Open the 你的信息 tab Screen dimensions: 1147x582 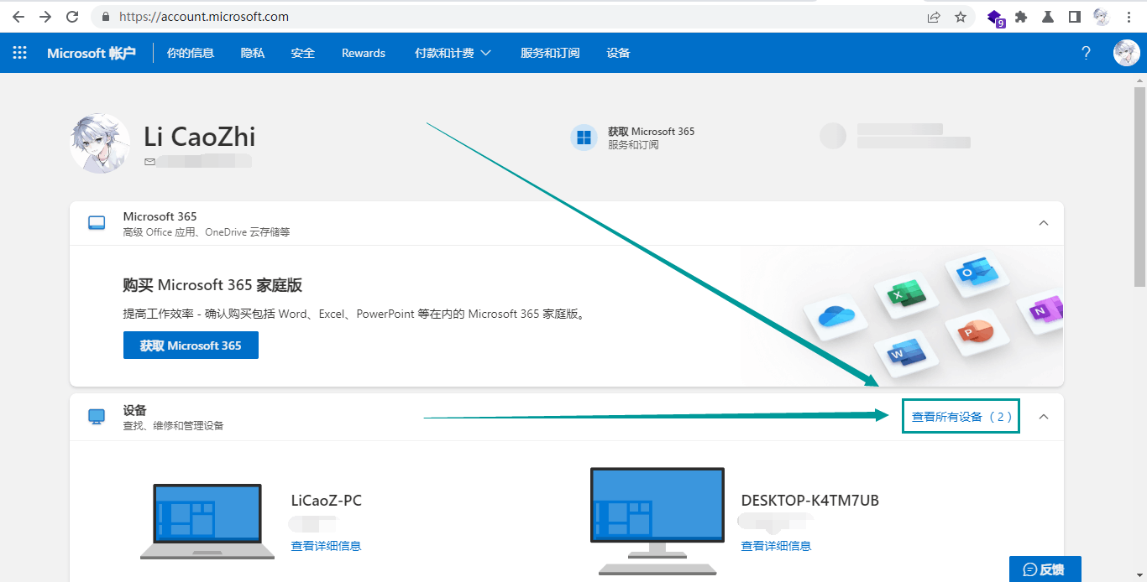coord(191,53)
